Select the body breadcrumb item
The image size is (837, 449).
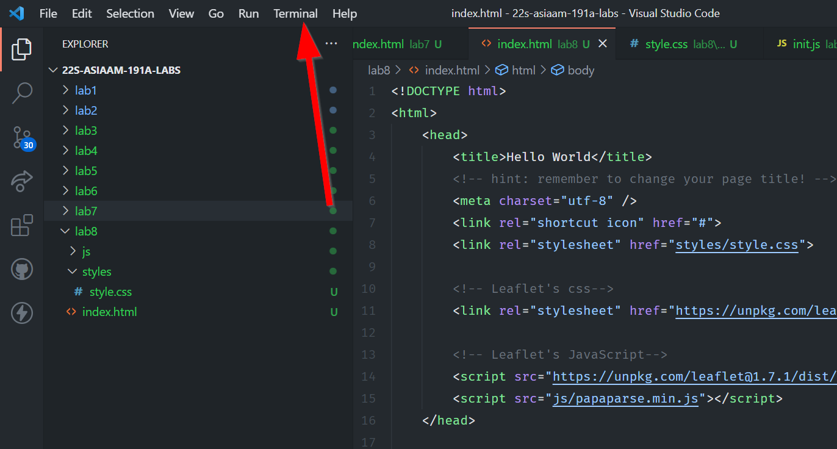pos(580,70)
